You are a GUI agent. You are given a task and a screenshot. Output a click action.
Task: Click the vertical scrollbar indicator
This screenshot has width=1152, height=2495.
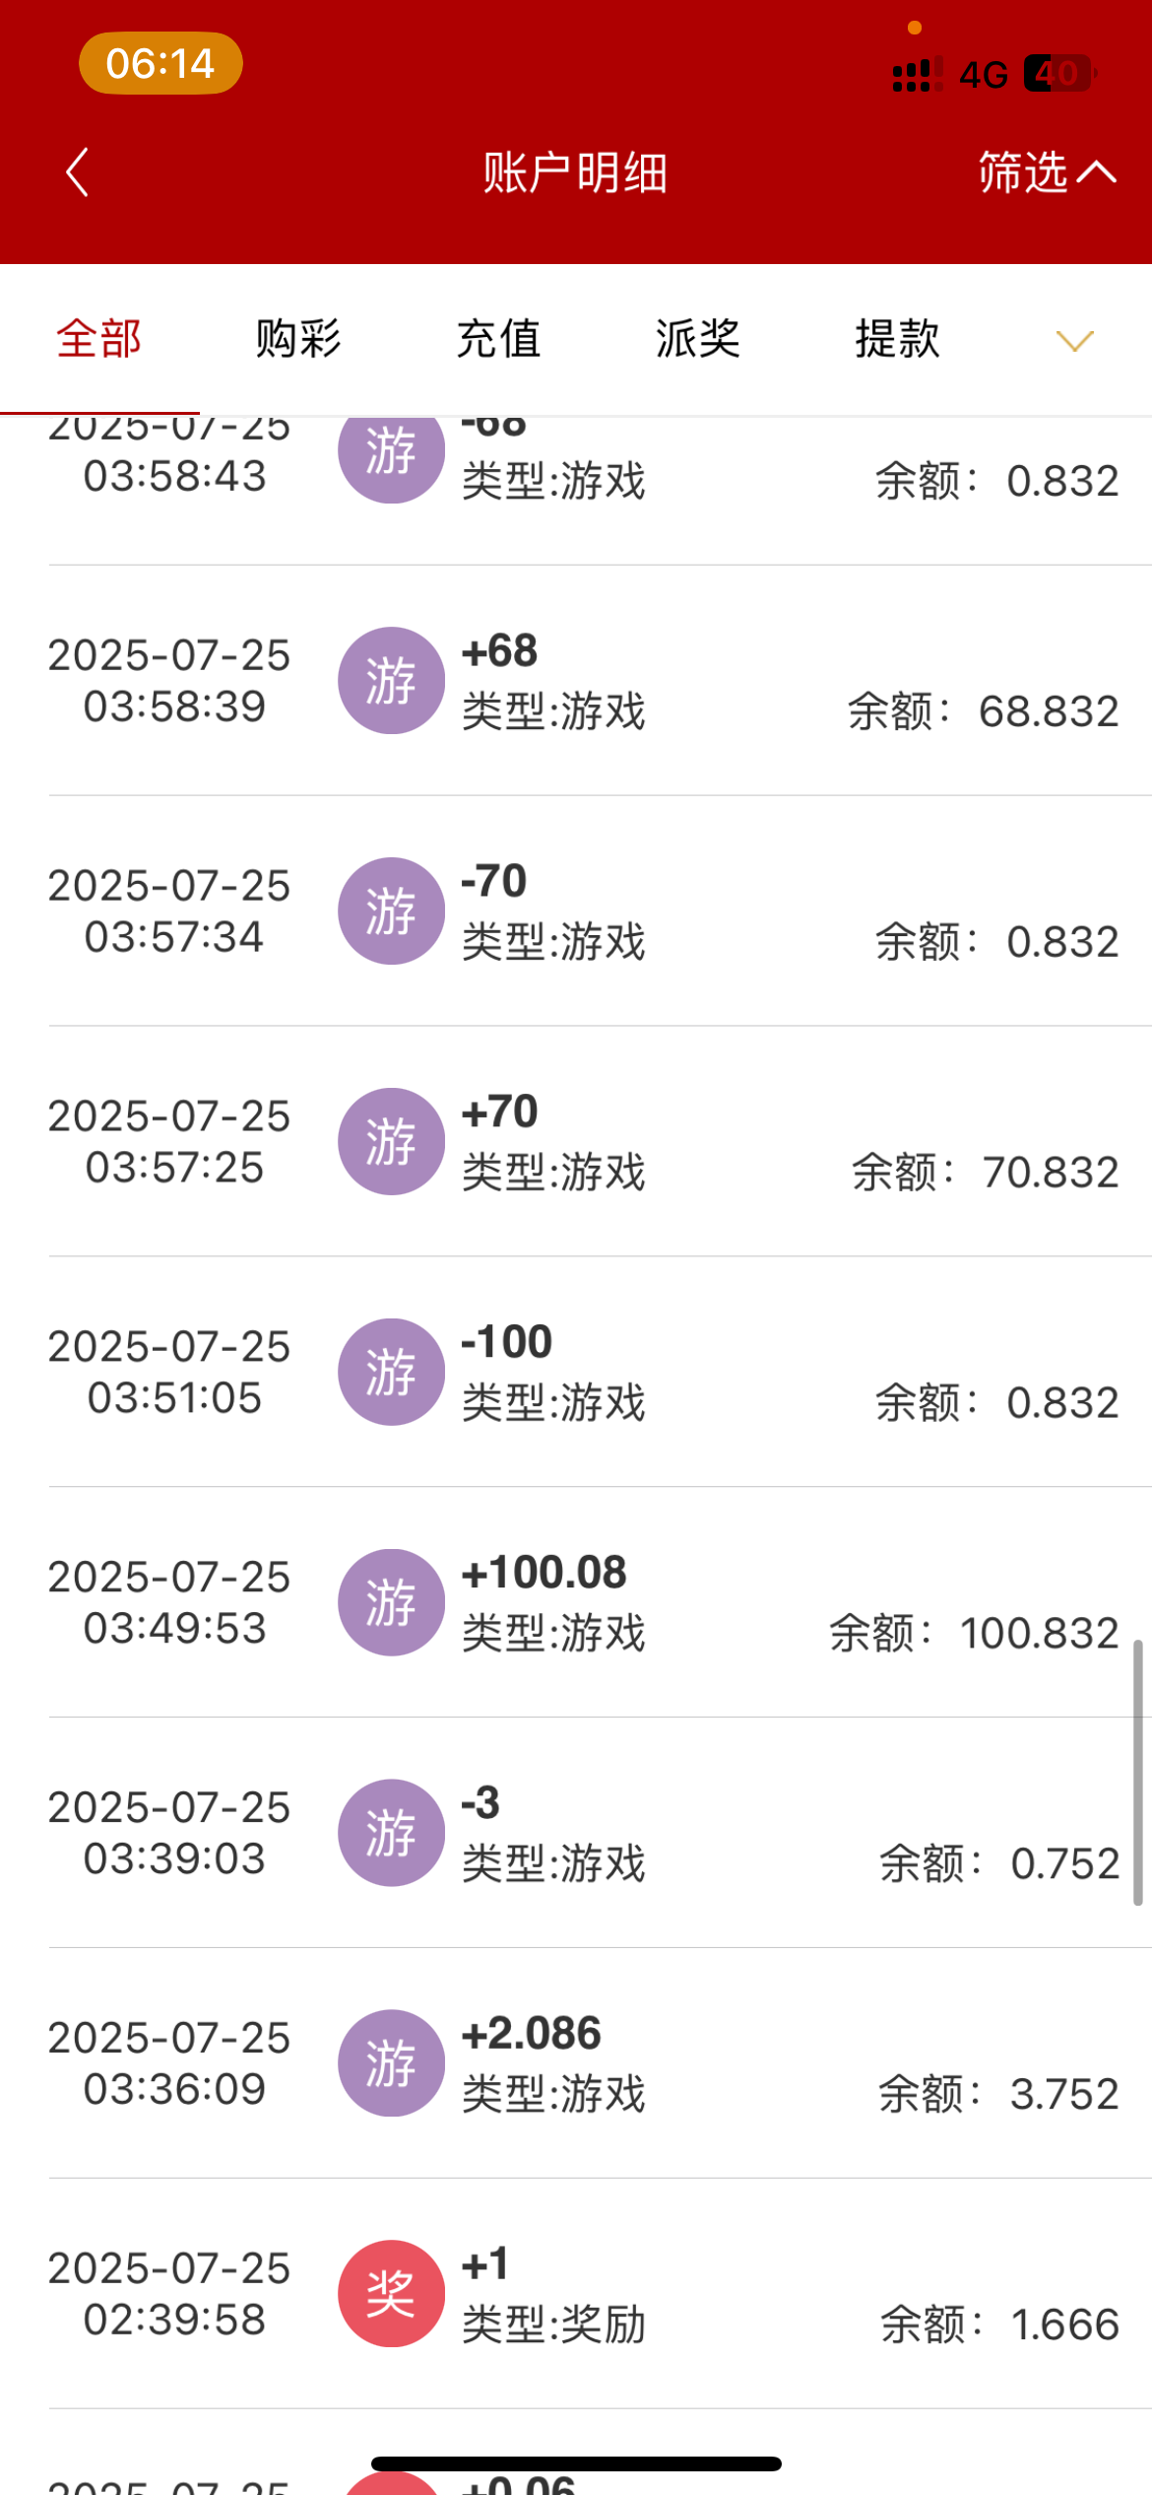(x=1137, y=1772)
